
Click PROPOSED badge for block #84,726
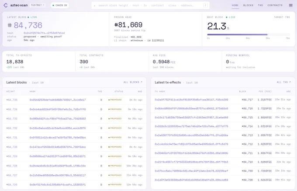[x=115, y=184]
